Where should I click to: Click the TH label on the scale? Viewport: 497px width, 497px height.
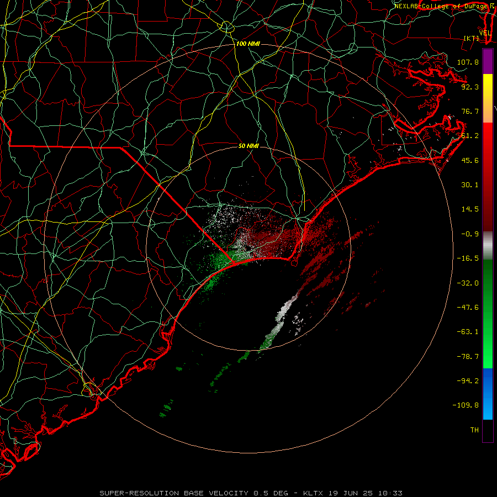tap(474, 430)
